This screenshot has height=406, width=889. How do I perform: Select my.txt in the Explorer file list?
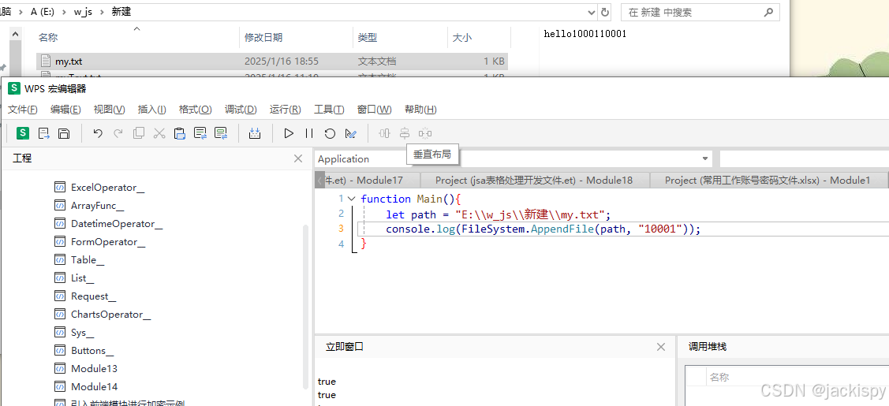click(x=271, y=61)
